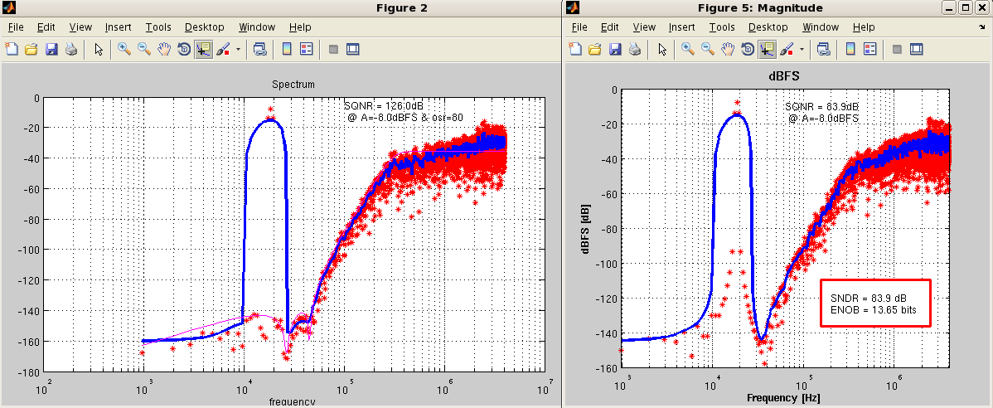Click the 'Frequency [Hz]' x-axis label
This screenshot has width=993, height=408.
784,398
